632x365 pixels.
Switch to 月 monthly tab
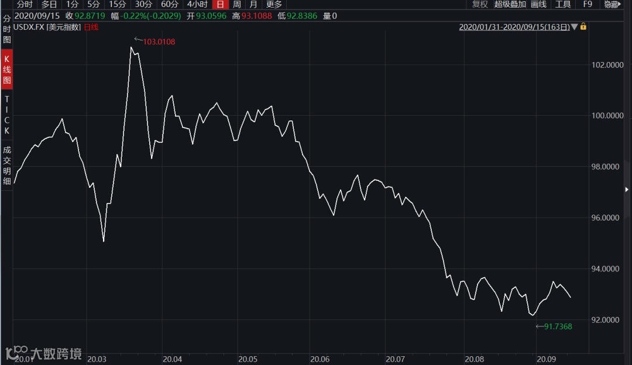(x=253, y=5)
